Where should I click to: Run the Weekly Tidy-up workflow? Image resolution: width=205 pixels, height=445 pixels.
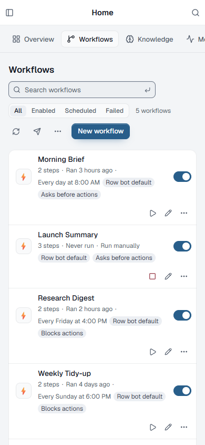(x=152, y=427)
